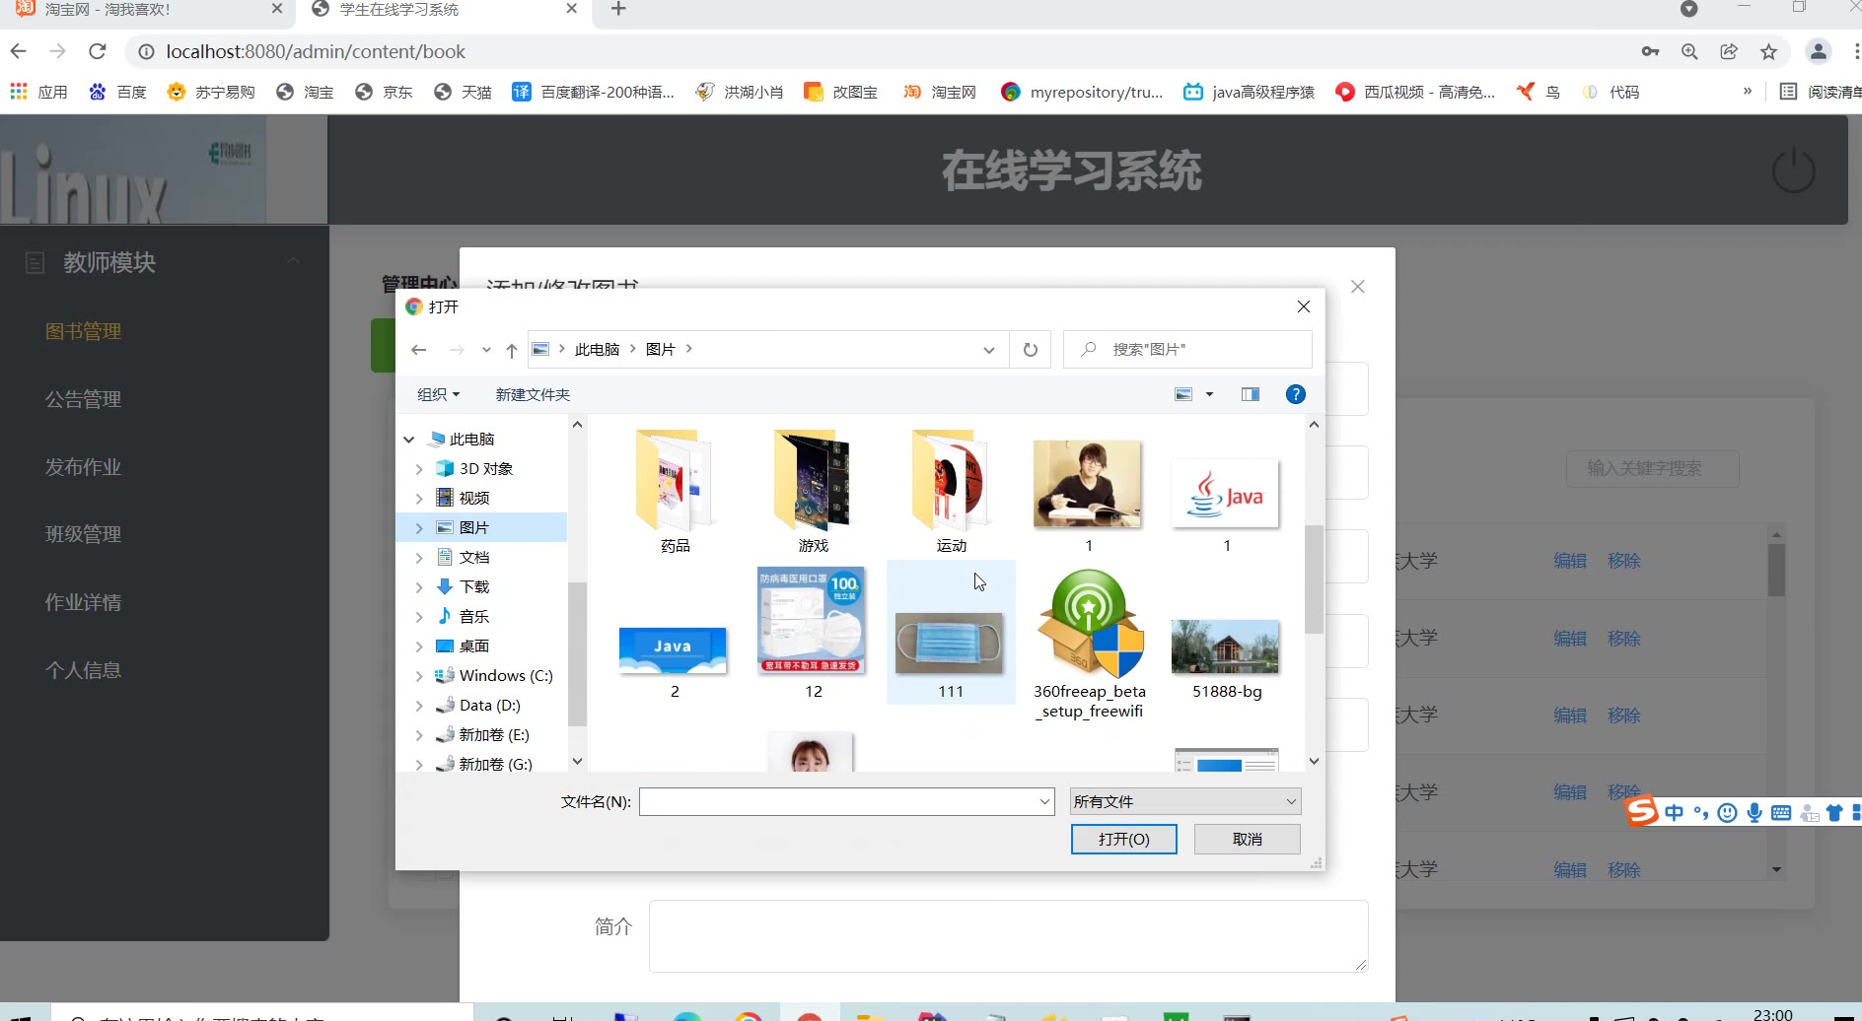Bookmark this page with the star
Image resolution: width=1862 pixels, height=1021 pixels.
click(1769, 51)
